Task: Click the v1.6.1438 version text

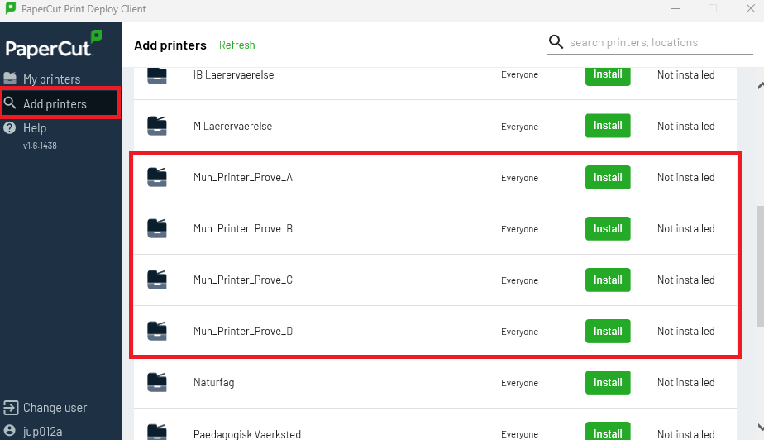Action: [40, 146]
